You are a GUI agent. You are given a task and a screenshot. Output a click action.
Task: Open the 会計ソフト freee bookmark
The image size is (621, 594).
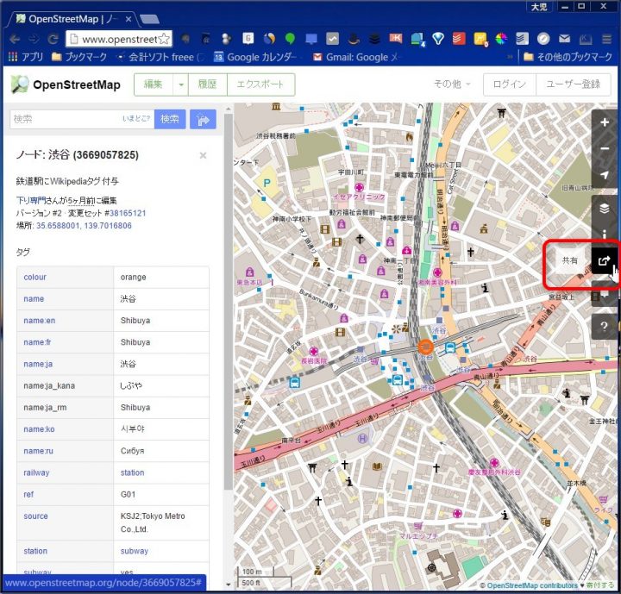[160, 58]
